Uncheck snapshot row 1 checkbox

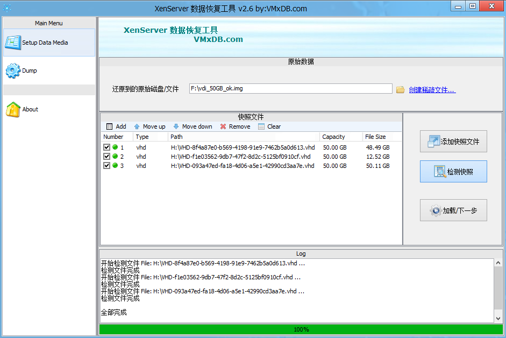(107, 147)
